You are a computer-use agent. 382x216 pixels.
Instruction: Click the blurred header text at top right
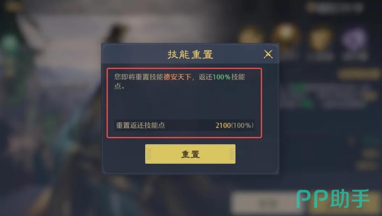point(335,7)
